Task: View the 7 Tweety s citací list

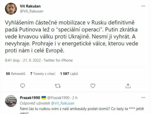Action: click(43, 73)
